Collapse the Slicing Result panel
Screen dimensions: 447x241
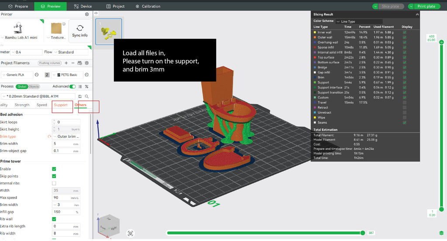[417, 14]
